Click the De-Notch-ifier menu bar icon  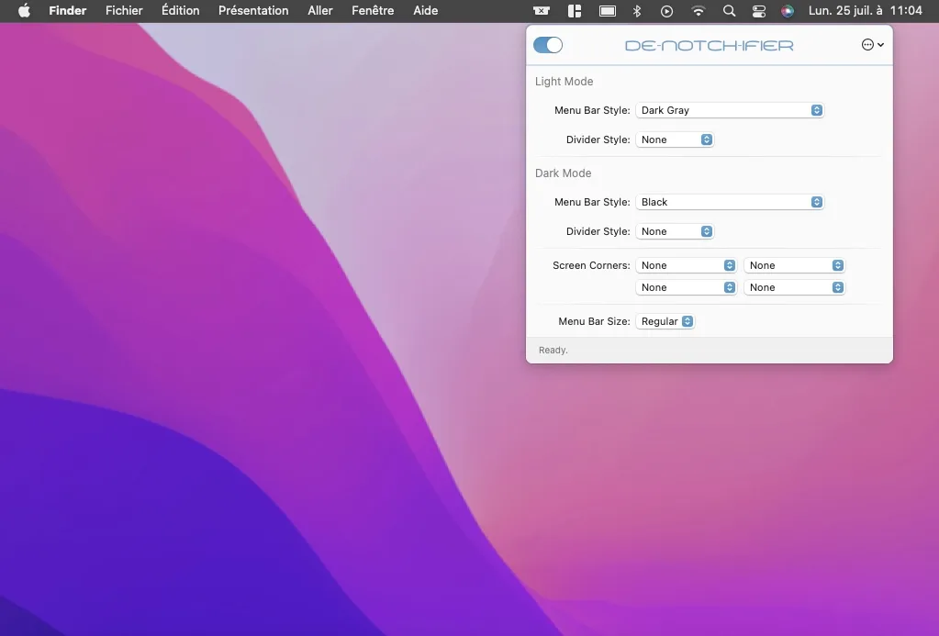click(542, 11)
